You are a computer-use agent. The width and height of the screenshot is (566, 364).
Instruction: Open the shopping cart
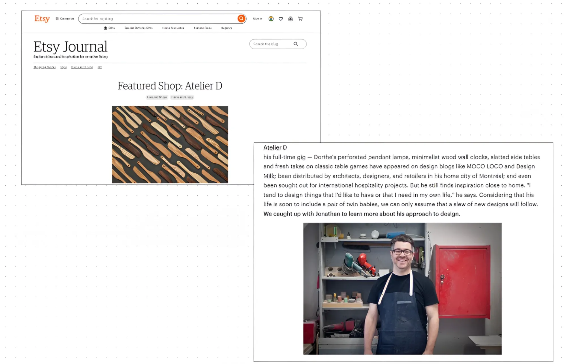click(x=300, y=19)
